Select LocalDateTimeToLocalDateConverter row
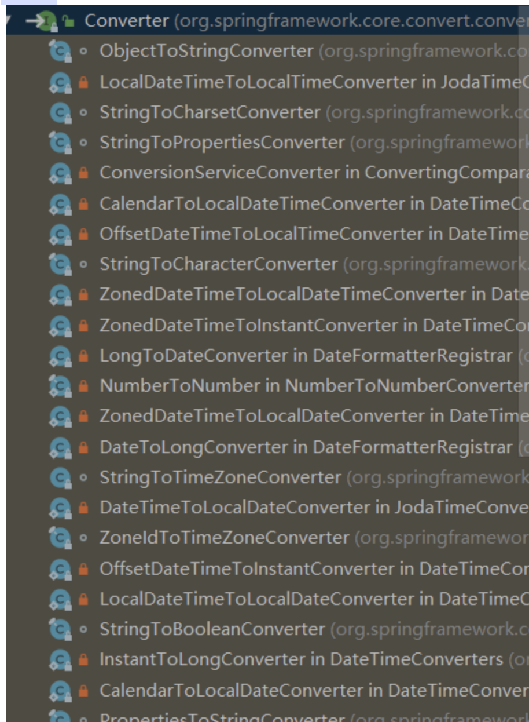The height and width of the screenshot is (722, 529). [314, 599]
